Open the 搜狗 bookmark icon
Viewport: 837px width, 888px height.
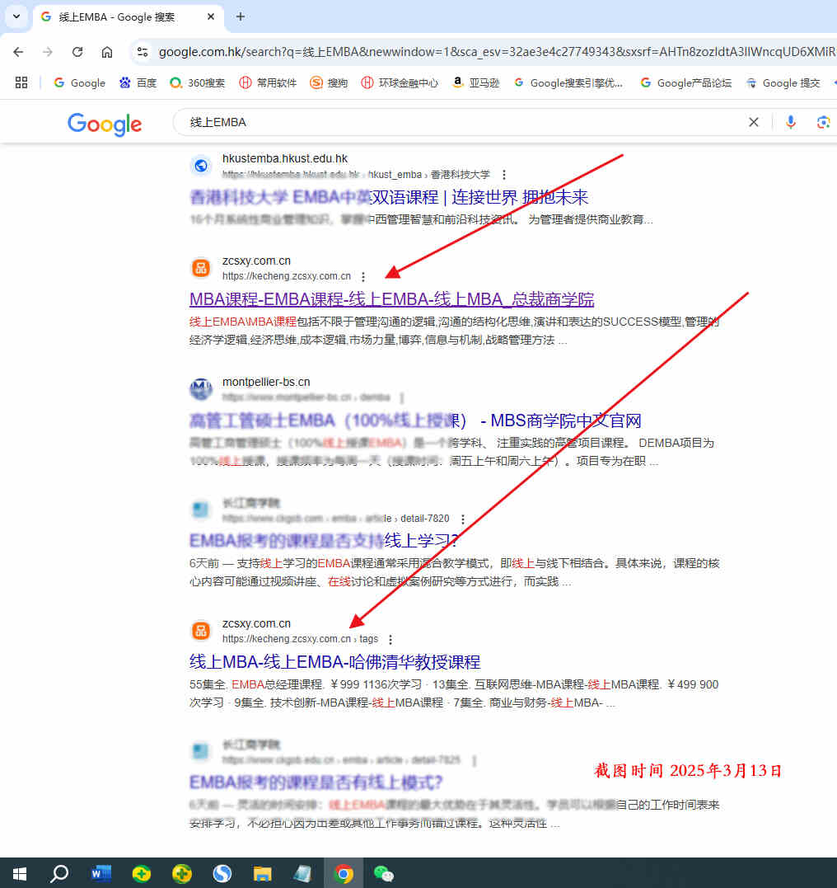tap(314, 82)
